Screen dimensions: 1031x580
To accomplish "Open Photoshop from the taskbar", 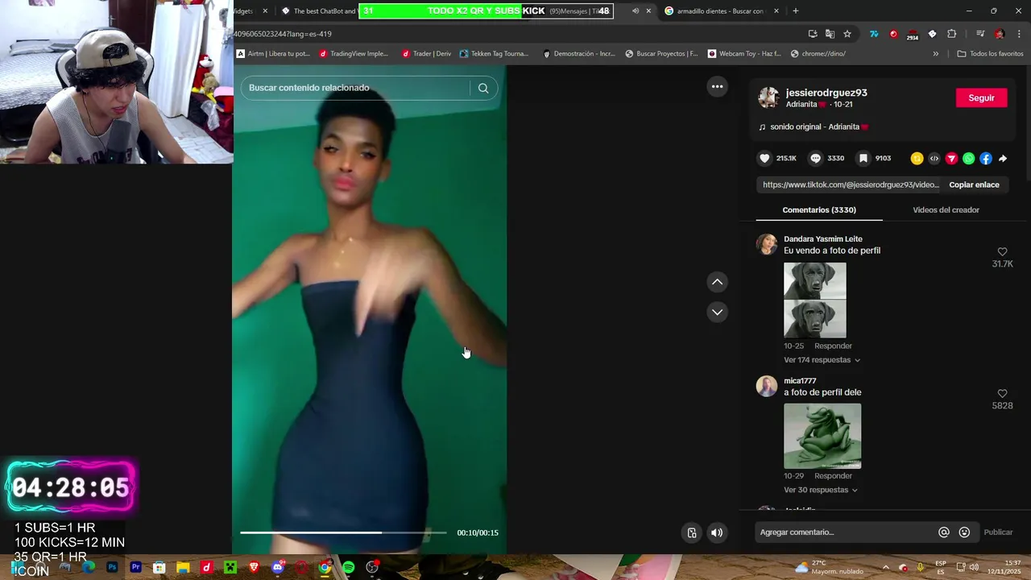I will [112, 567].
